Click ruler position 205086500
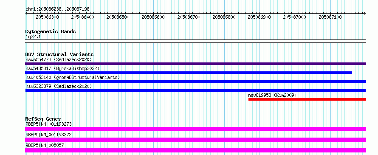Image resolution: width=378 pixels, height=155 pixels. (x=118, y=17)
